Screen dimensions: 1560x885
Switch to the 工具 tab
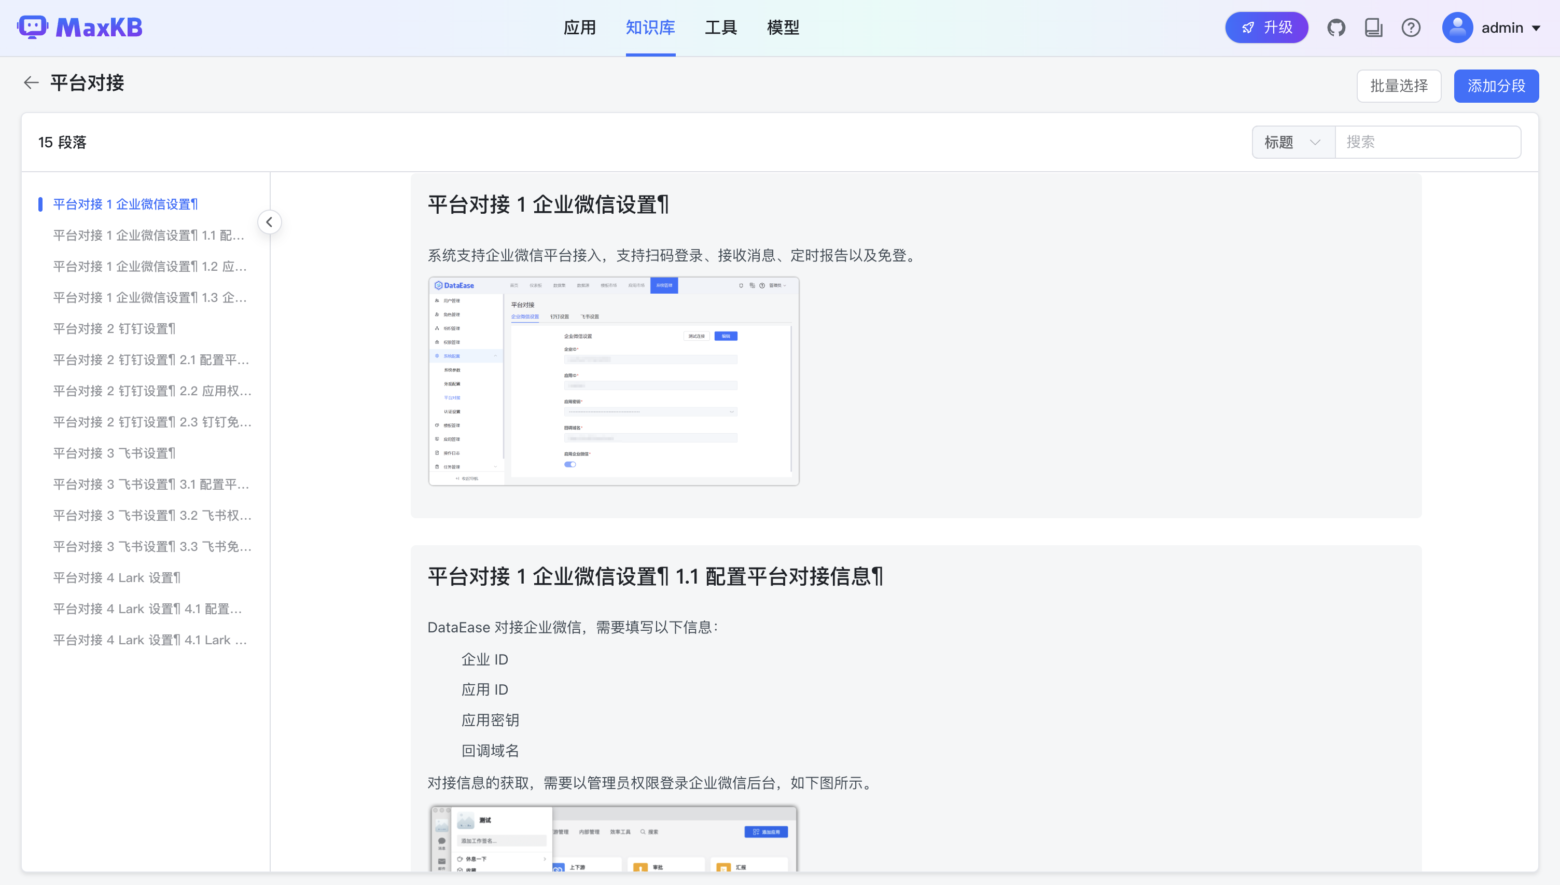point(720,27)
